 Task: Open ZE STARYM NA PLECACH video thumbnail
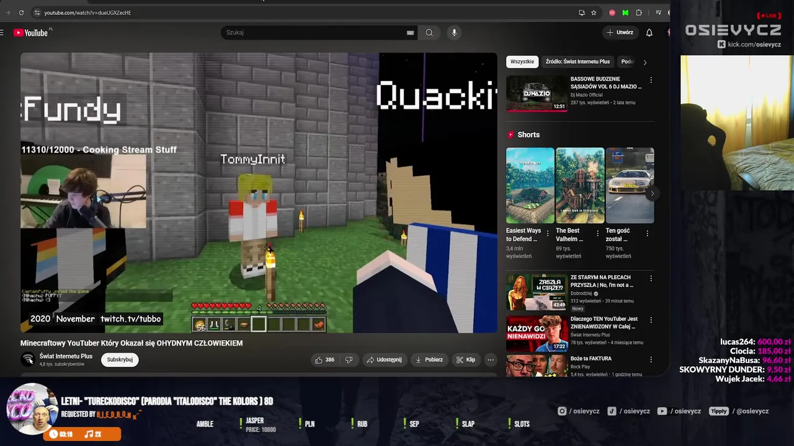(x=537, y=292)
